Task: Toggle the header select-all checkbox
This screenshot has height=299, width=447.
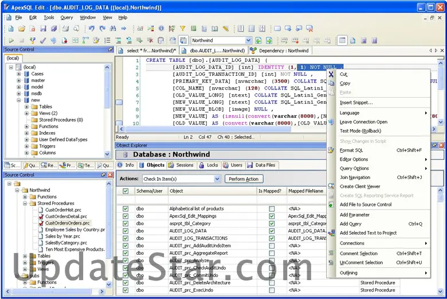Action: pos(126,191)
